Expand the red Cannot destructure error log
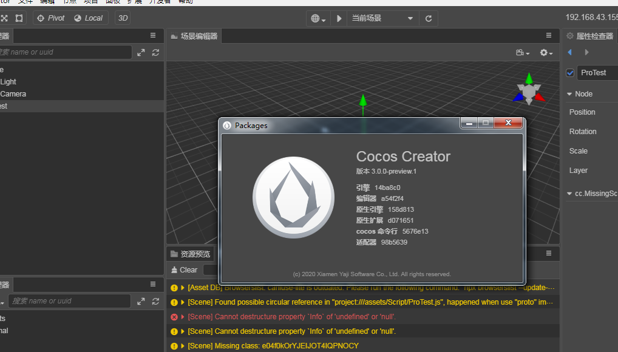This screenshot has width=618, height=352. pos(183,317)
